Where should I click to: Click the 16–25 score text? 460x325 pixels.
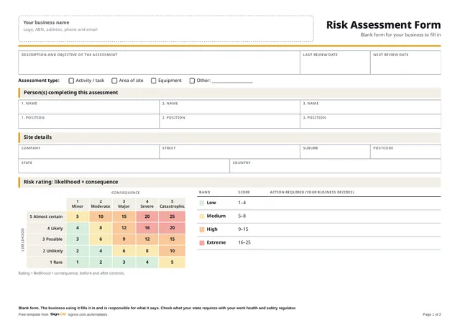tap(244, 242)
